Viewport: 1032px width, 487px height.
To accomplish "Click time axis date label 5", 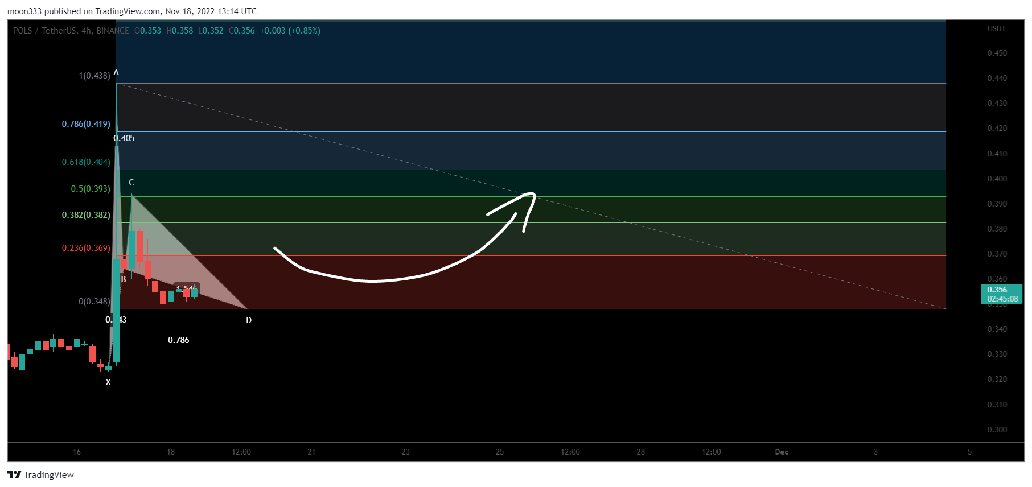I will click(x=970, y=452).
